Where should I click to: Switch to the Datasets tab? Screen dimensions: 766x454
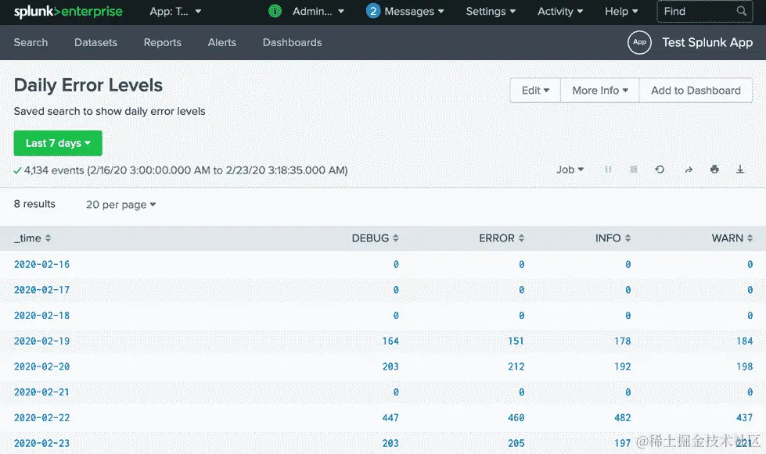coord(95,43)
